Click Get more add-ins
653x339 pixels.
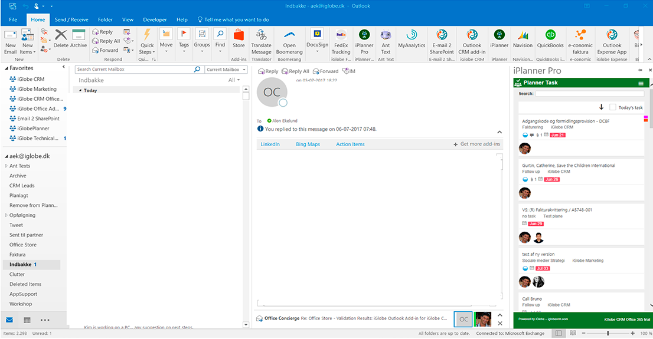click(477, 144)
